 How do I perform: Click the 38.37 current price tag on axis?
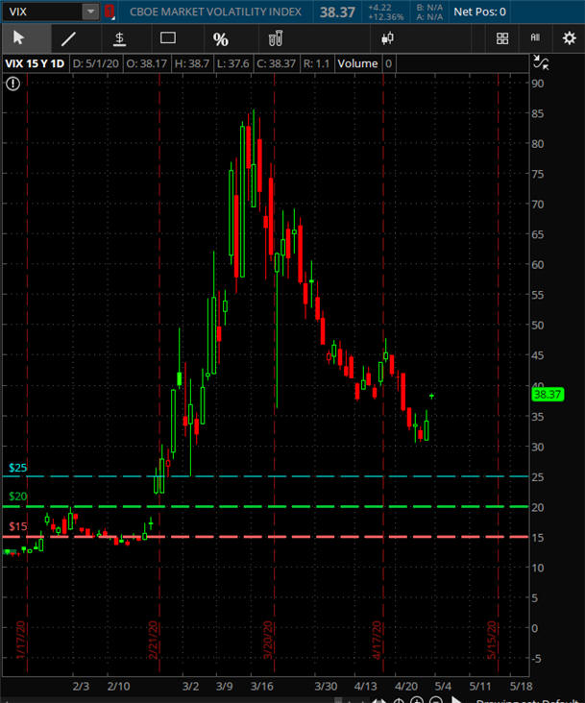546,394
